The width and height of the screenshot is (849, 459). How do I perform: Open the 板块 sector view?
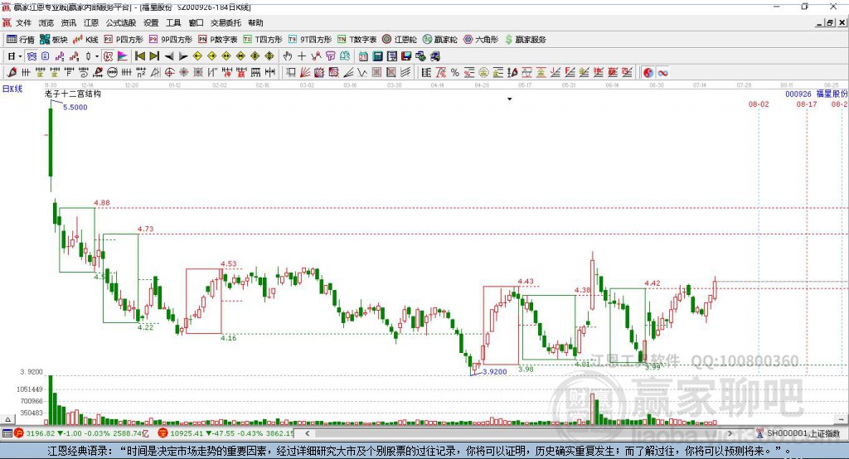point(54,40)
